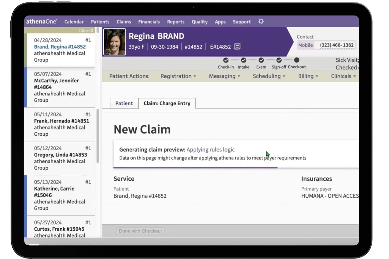
Task: Select the Check-in stage checkmark
Action: [226, 60]
